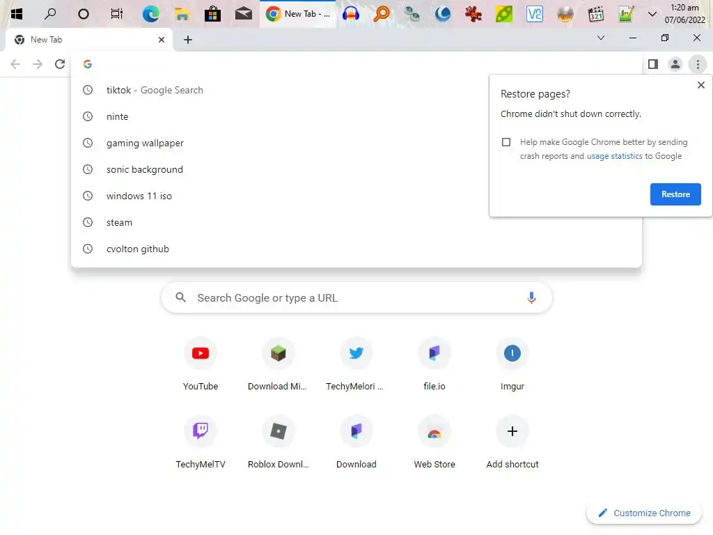Image resolution: width=713 pixels, height=535 pixels.
Task: Open the Download shortcut
Action: pyautogui.click(x=356, y=442)
